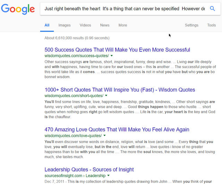Image resolution: width=222 pixels, height=185 pixels.
Task: Click snippet starting 'You'll find some lines on life'
Action: [130, 109]
